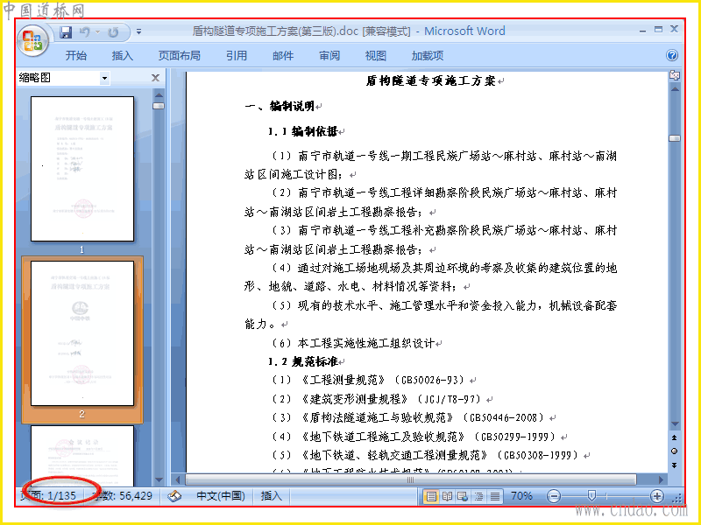Switch to Print Layout view

tap(431, 496)
